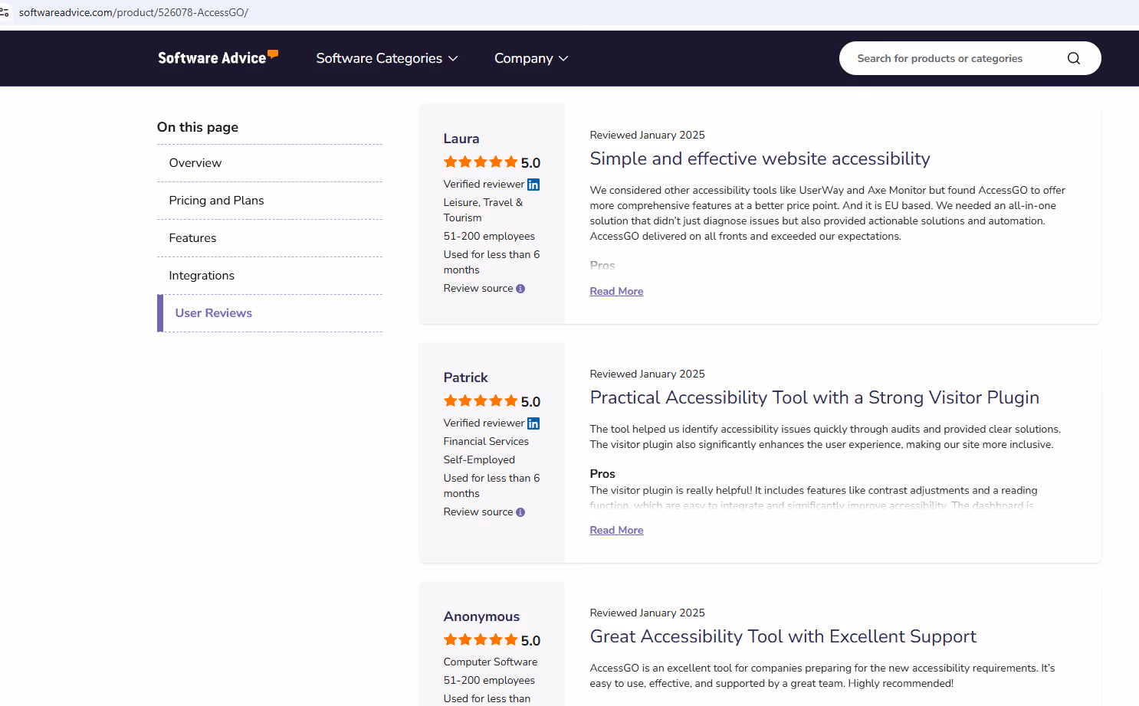Select User Reviews in page navigation
1139x706 pixels.
(x=213, y=313)
